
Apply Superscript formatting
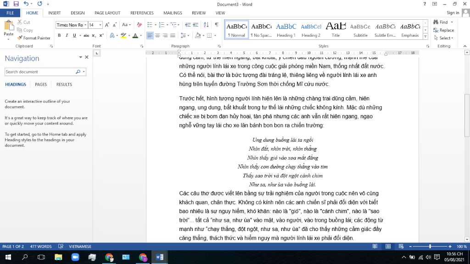pos(101,35)
